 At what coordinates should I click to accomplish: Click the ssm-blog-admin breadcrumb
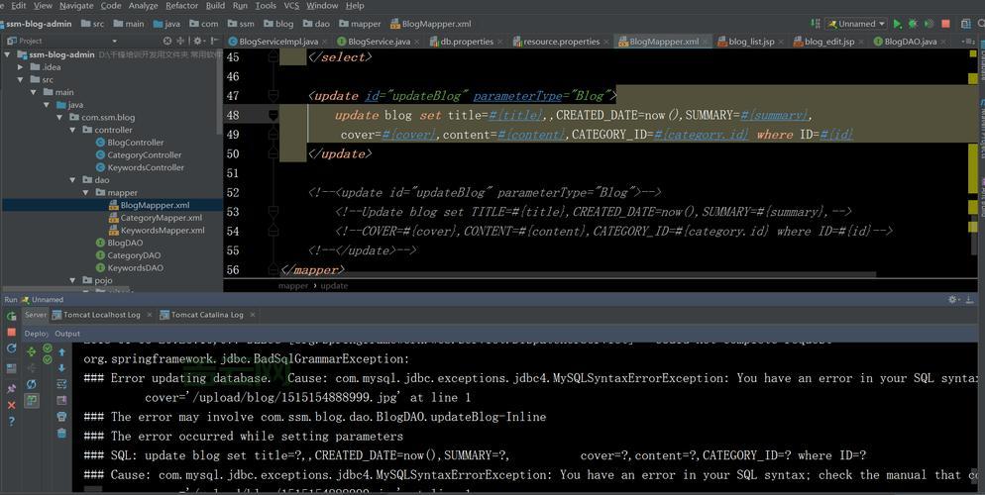pyautogui.click(x=37, y=24)
